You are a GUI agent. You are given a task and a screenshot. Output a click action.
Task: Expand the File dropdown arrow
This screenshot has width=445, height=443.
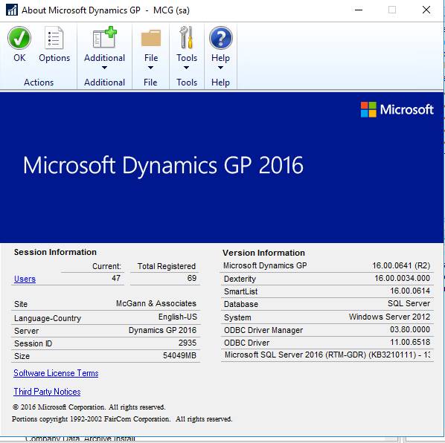pos(151,68)
